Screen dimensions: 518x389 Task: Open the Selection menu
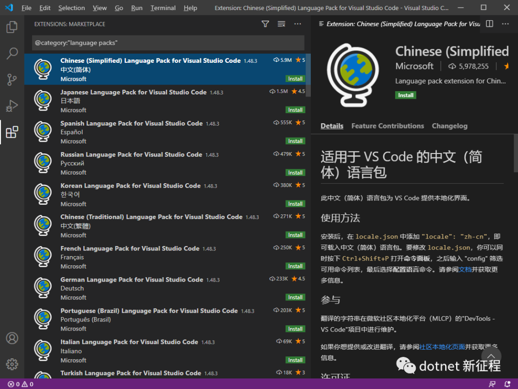[x=71, y=8]
